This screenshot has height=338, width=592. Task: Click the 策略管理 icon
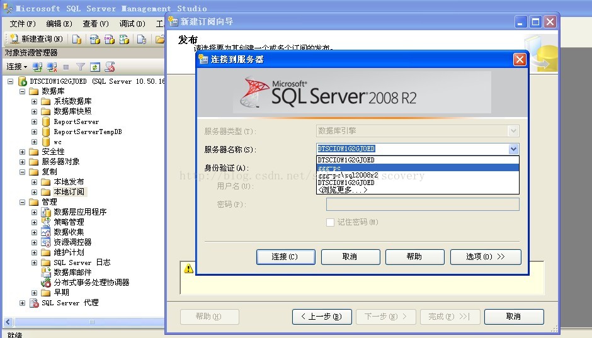tap(46, 222)
